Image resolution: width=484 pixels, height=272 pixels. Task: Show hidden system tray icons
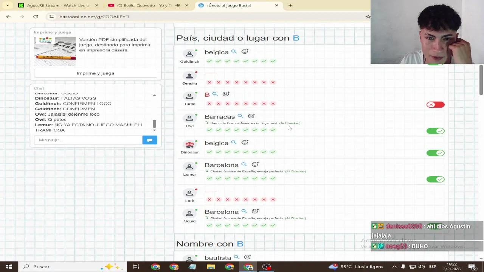coord(394,267)
